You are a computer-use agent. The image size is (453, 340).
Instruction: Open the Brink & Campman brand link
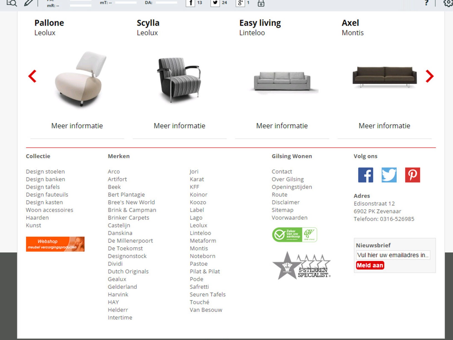tap(132, 210)
